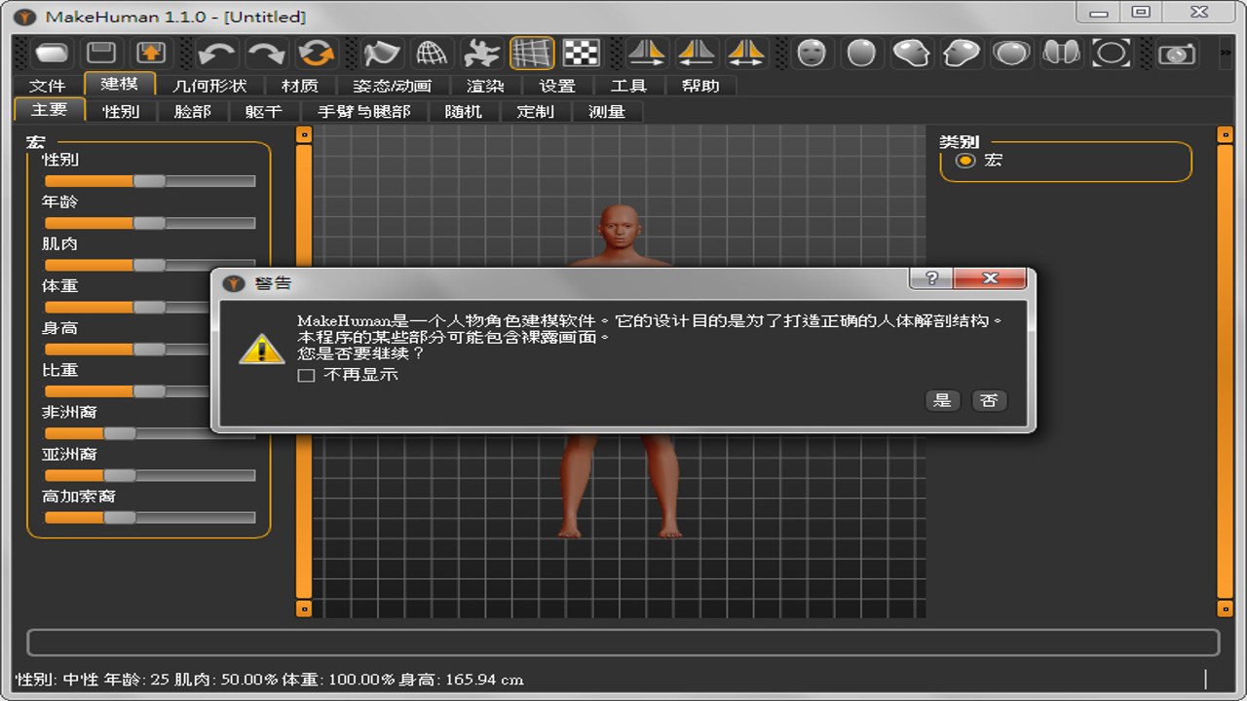Click the Redo arrow icon

[266, 53]
